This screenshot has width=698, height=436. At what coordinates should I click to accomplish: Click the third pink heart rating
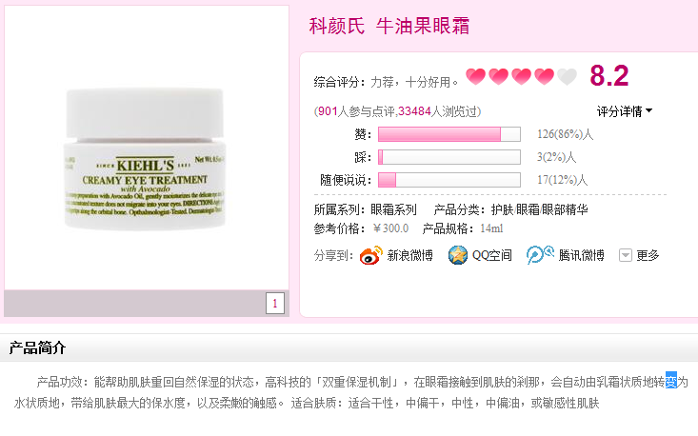(x=521, y=76)
